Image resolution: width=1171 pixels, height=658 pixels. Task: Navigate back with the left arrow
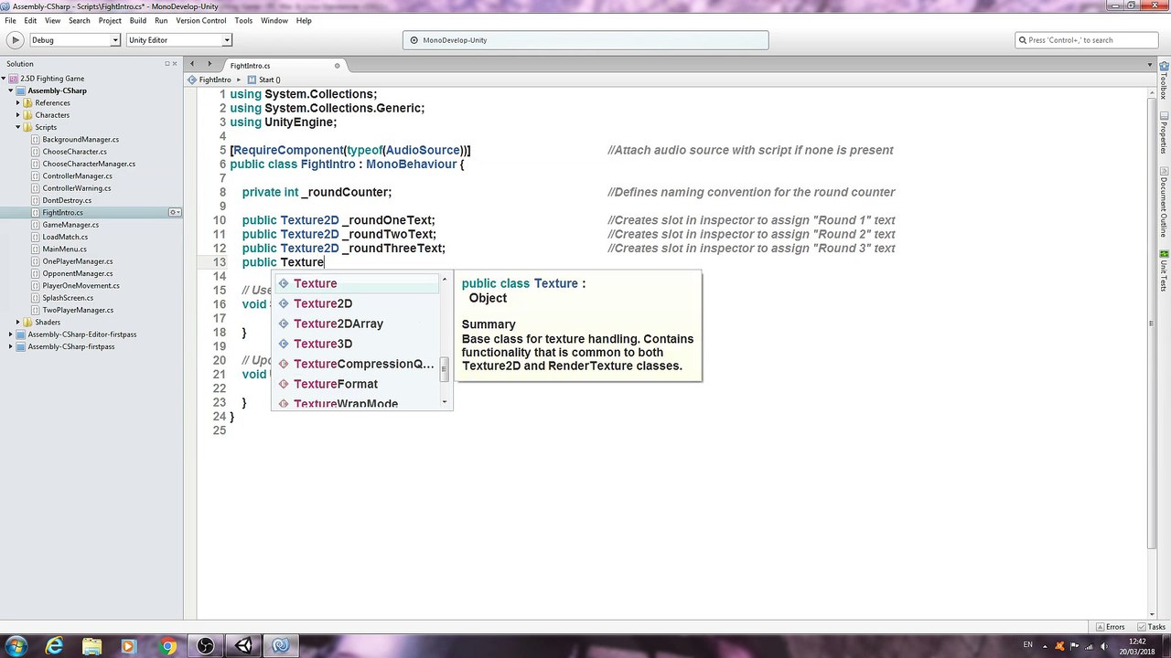[192, 64]
